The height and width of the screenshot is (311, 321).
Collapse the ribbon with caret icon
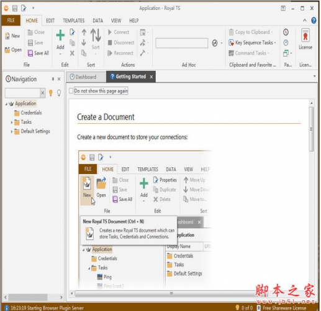(x=305, y=21)
